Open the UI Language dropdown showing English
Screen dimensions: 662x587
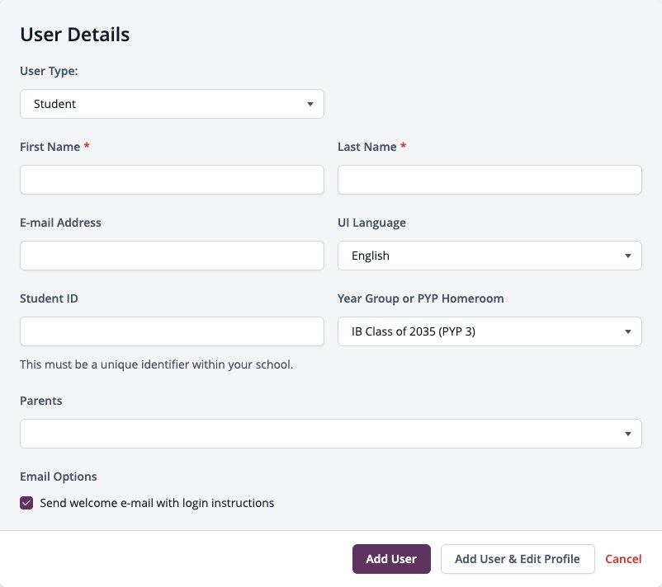489,256
